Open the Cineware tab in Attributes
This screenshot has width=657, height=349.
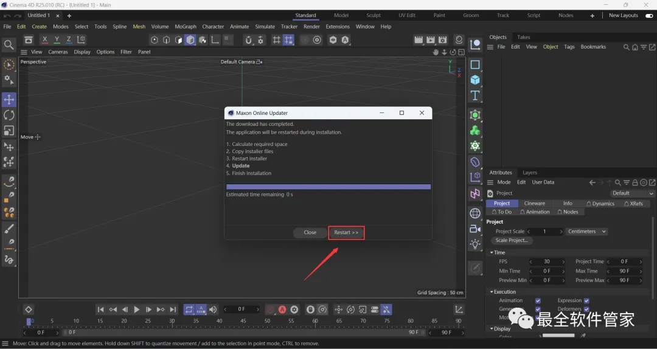535,203
